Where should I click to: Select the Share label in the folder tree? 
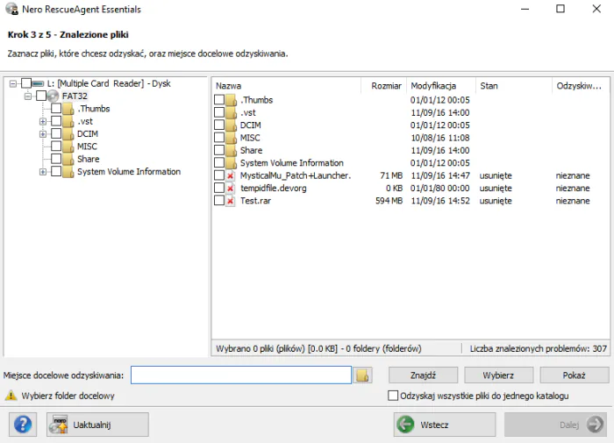pos(88,159)
